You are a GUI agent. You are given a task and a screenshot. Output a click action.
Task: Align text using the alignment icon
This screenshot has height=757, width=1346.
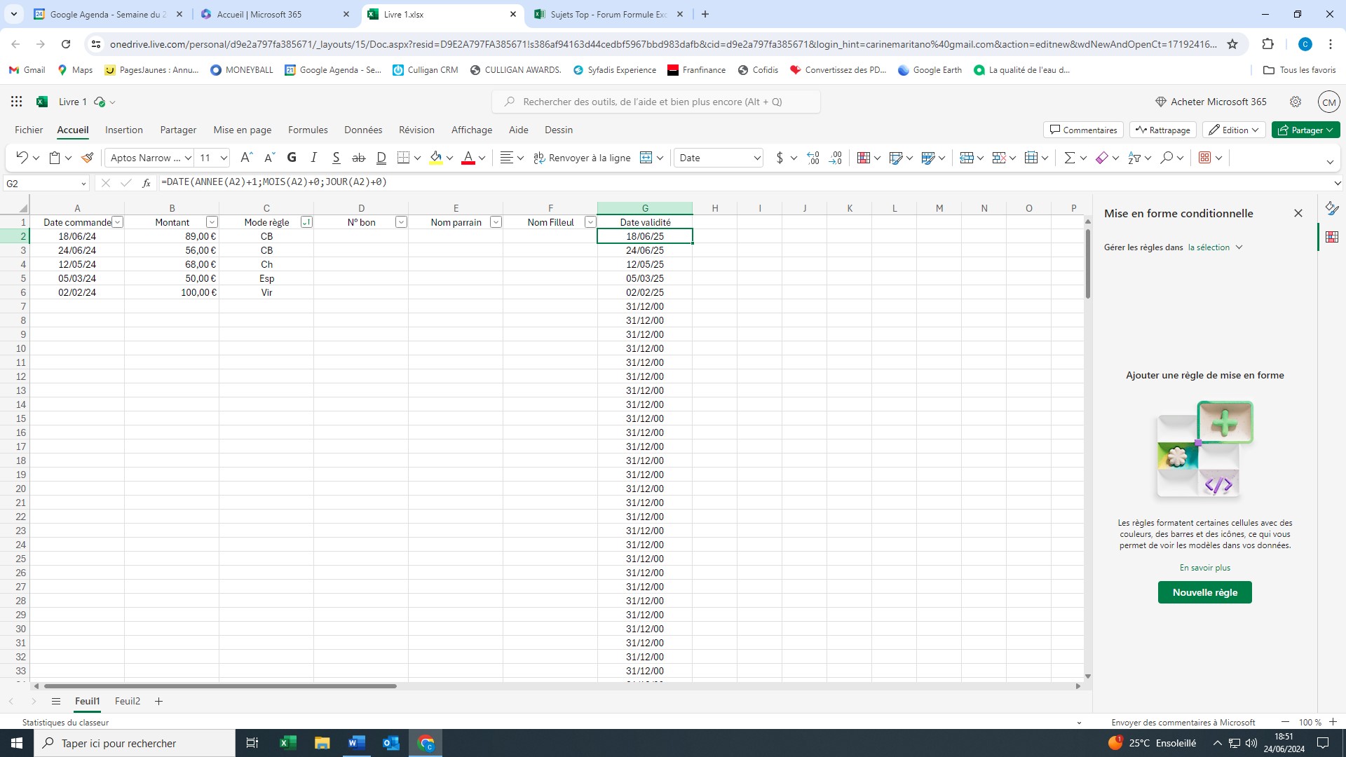click(507, 158)
